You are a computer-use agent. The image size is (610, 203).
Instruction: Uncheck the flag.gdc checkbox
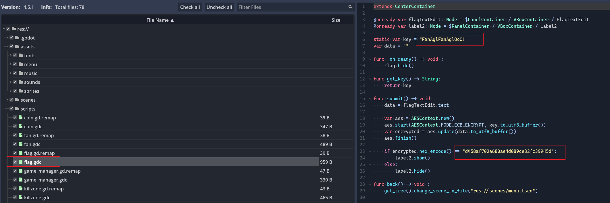pos(15,162)
